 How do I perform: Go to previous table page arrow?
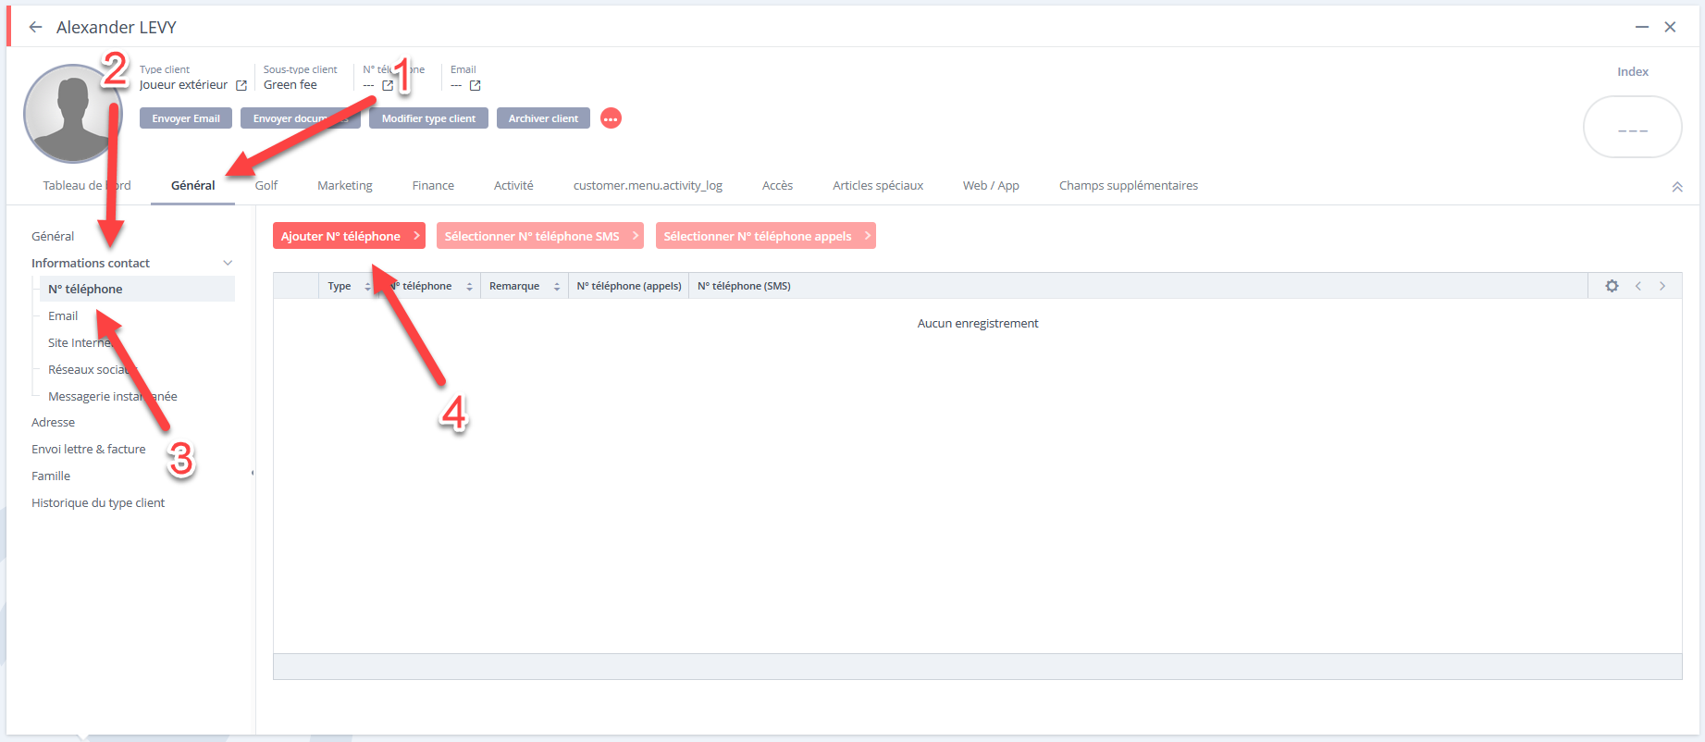1637,286
